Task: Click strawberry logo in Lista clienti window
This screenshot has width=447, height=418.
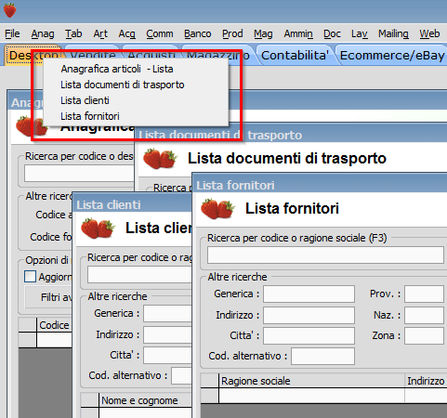Action: click(98, 229)
